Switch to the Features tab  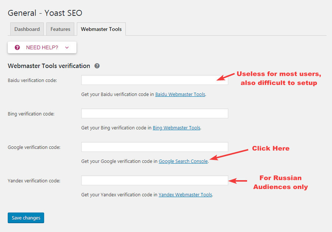tap(60, 29)
